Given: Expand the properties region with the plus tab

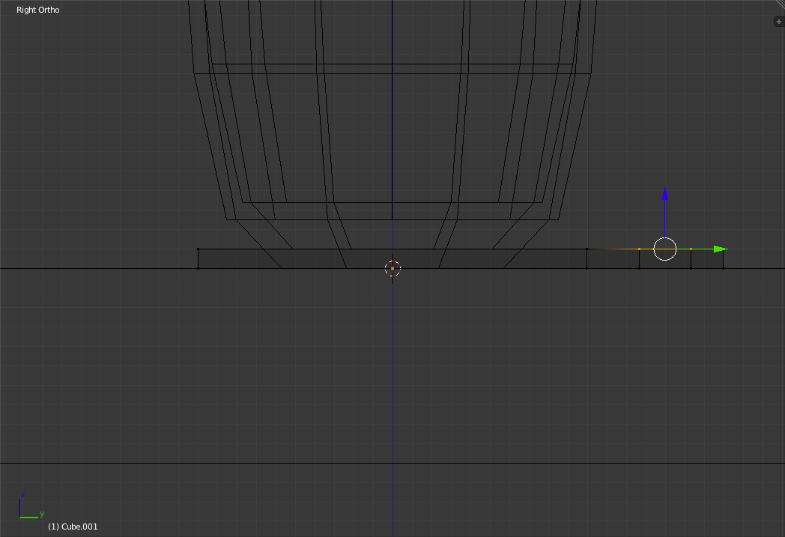Looking at the screenshot, I should (778, 22).
